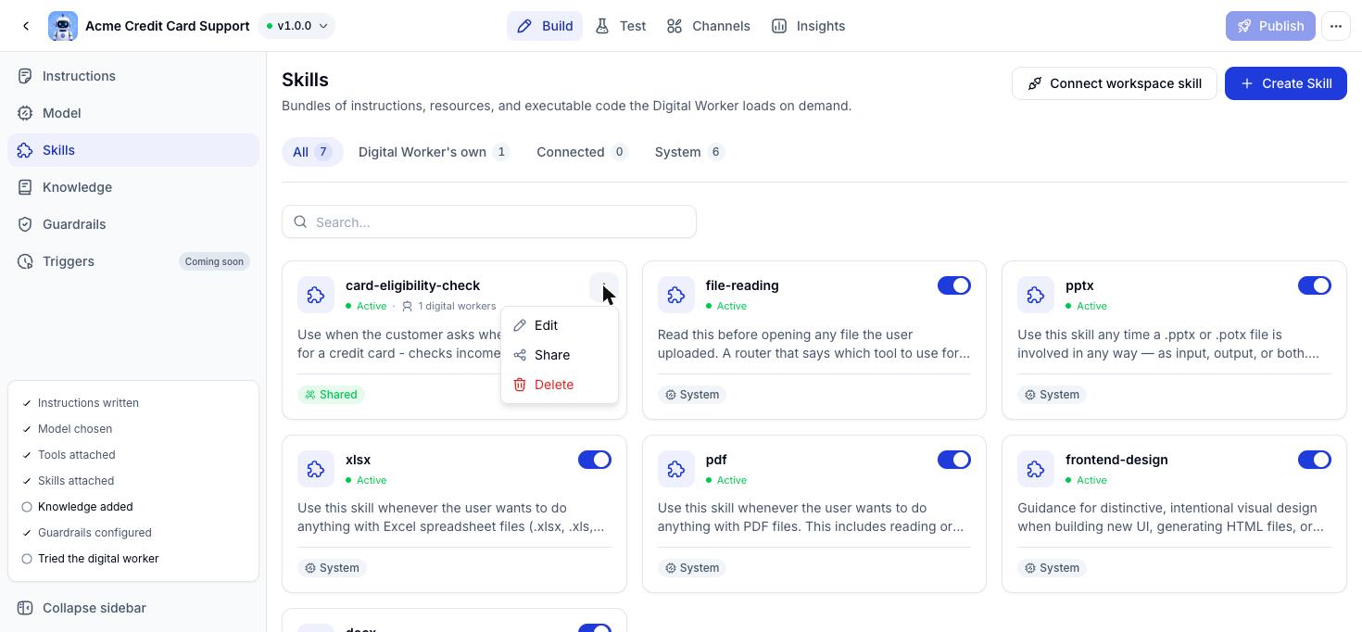Open Model in the sidebar
This screenshot has height=632, width=1362.
pos(133,113)
